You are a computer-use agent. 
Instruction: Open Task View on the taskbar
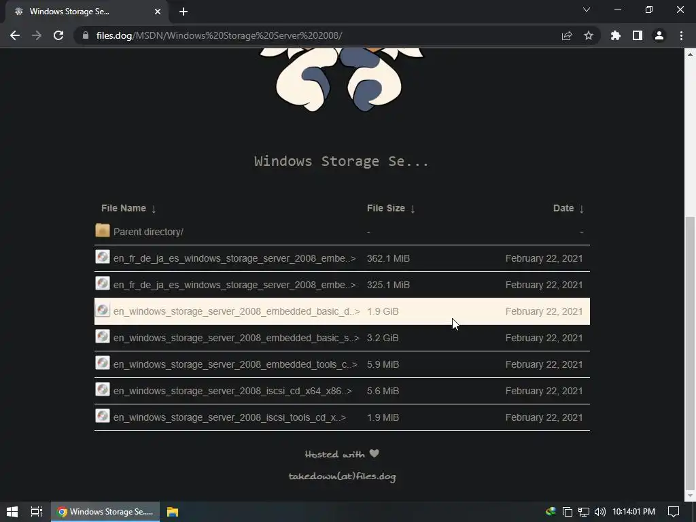37,512
